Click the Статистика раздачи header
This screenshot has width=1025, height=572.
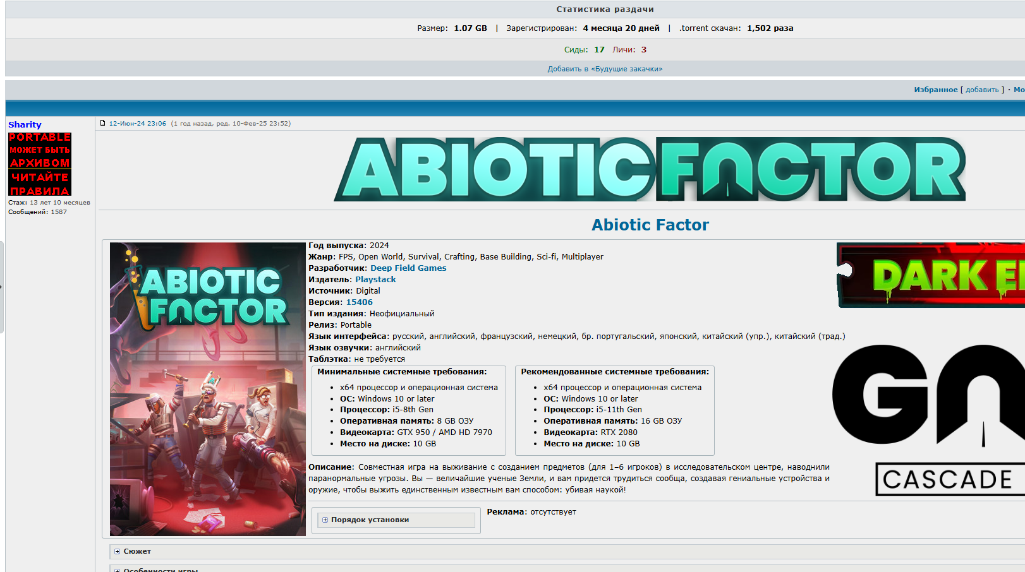(x=605, y=9)
